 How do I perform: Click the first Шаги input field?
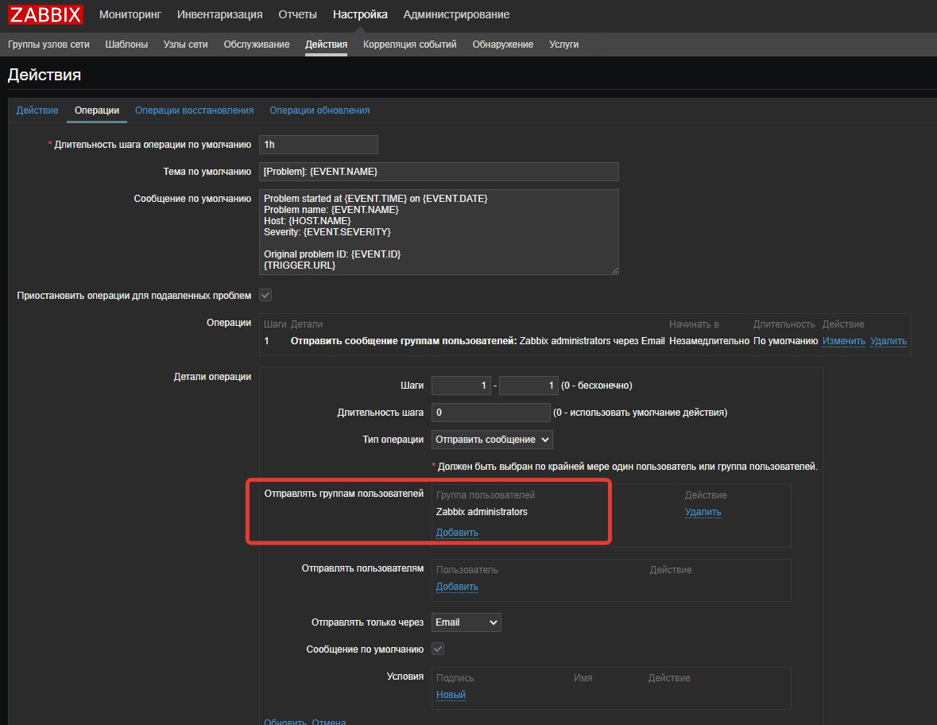point(461,386)
